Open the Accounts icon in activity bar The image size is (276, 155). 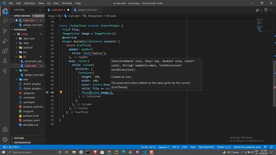click(5, 130)
